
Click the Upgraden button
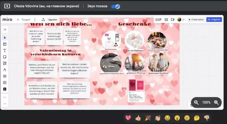[x=53, y=20]
